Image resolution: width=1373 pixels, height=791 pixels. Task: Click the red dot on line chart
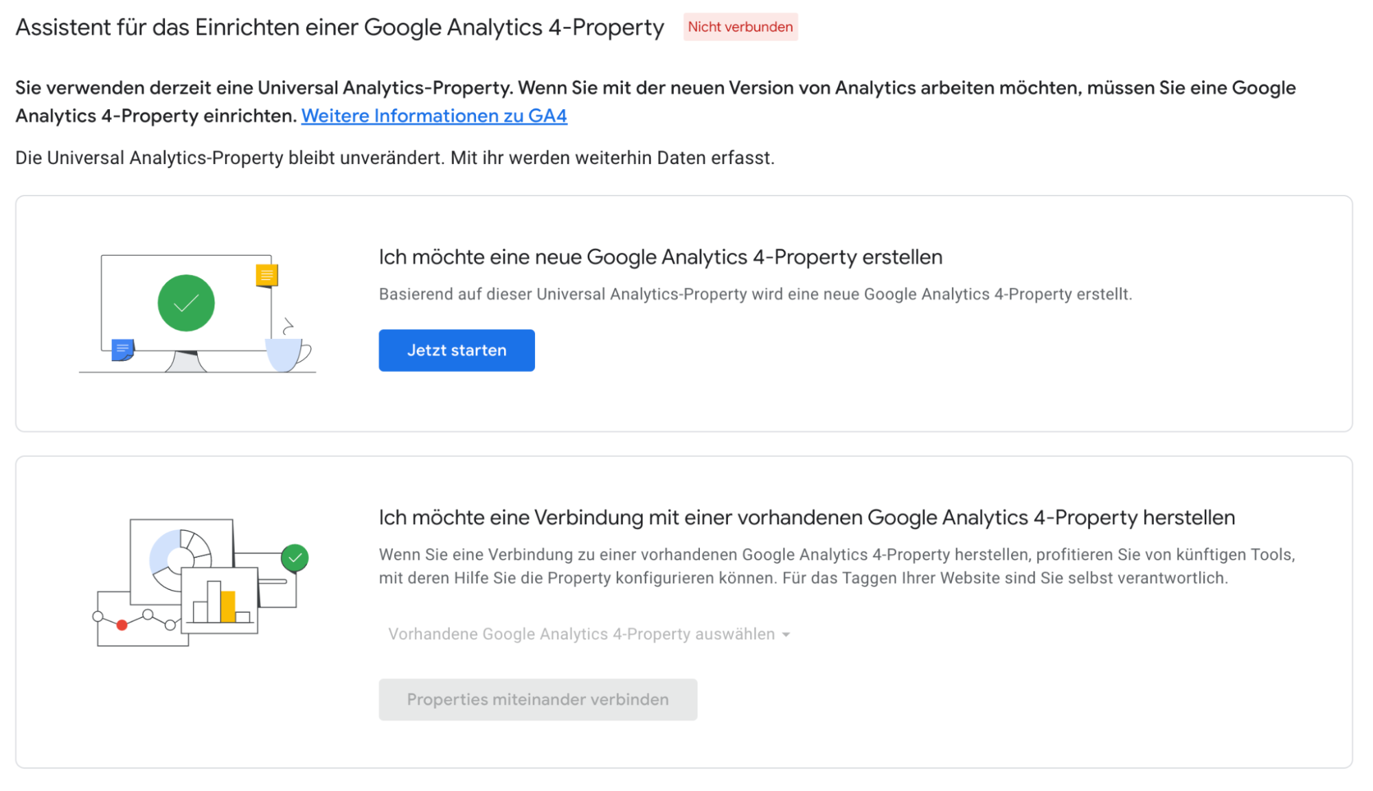(x=122, y=625)
